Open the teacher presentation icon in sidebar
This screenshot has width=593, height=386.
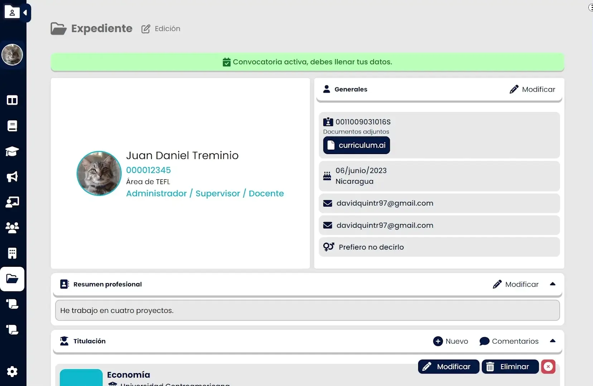pos(12,202)
